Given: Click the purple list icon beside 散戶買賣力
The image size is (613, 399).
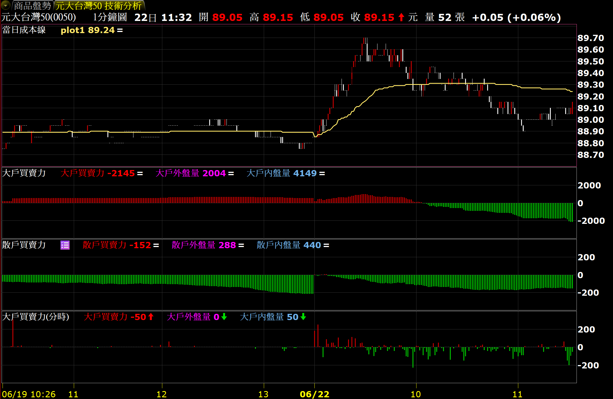Looking at the screenshot, I should [x=65, y=245].
